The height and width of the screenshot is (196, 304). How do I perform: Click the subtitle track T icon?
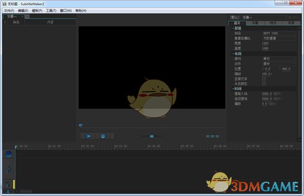(x=8, y=184)
